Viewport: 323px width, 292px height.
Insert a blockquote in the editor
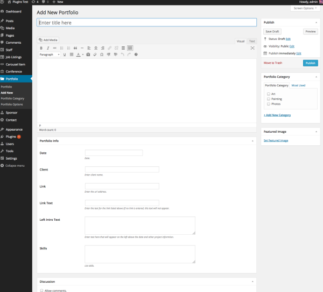point(75,48)
